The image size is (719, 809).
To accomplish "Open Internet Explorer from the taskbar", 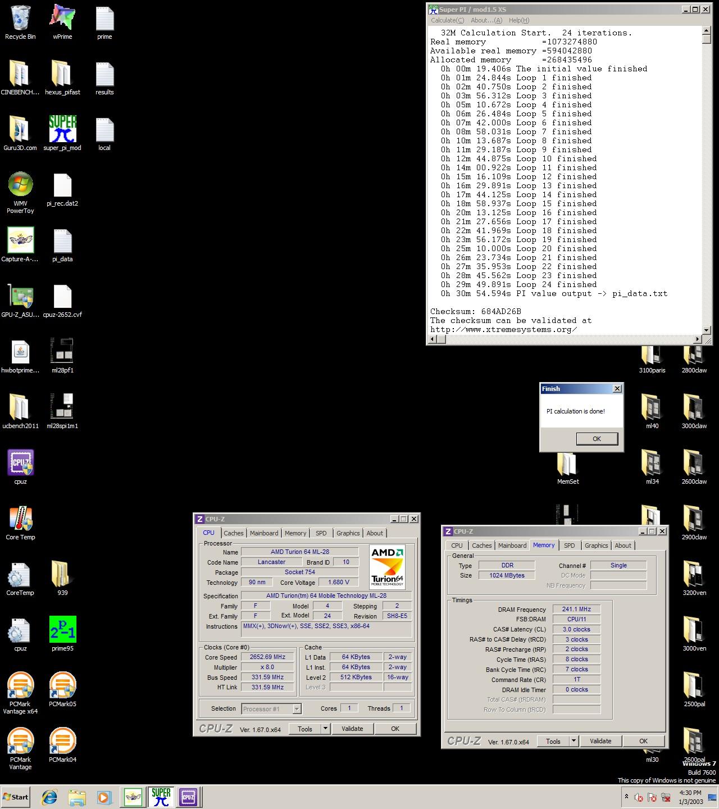I will [49, 797].
